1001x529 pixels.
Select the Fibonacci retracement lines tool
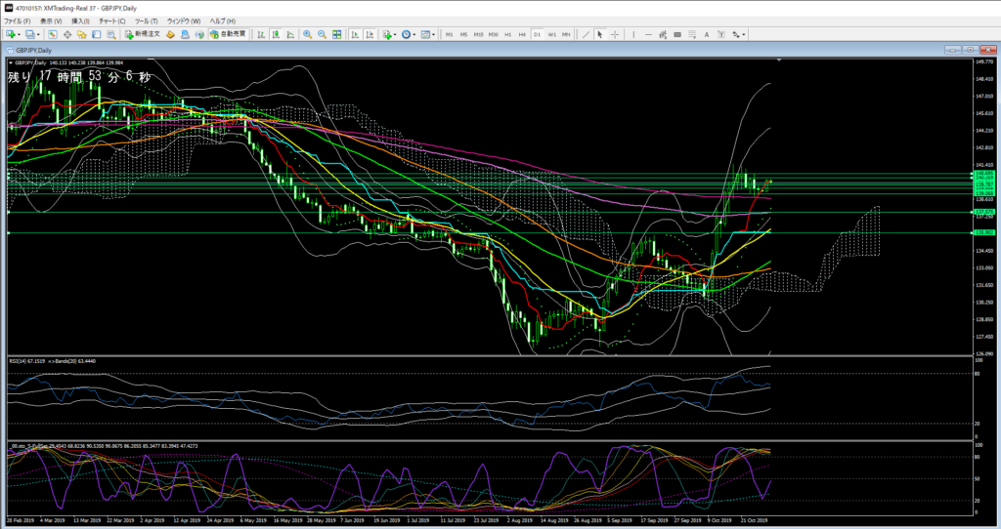(692, 34)
